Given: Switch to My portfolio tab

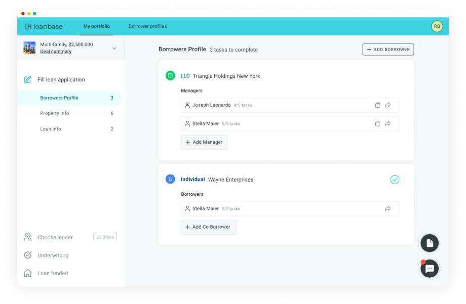Looking at the screenshot, I should pyautogui.click(x=97, y=26).
